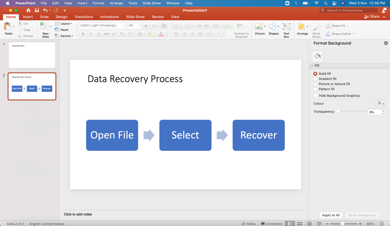Choose the Pattern fill option
The width and height of the screenshot is (390, 226).
[x=315, y=89]
